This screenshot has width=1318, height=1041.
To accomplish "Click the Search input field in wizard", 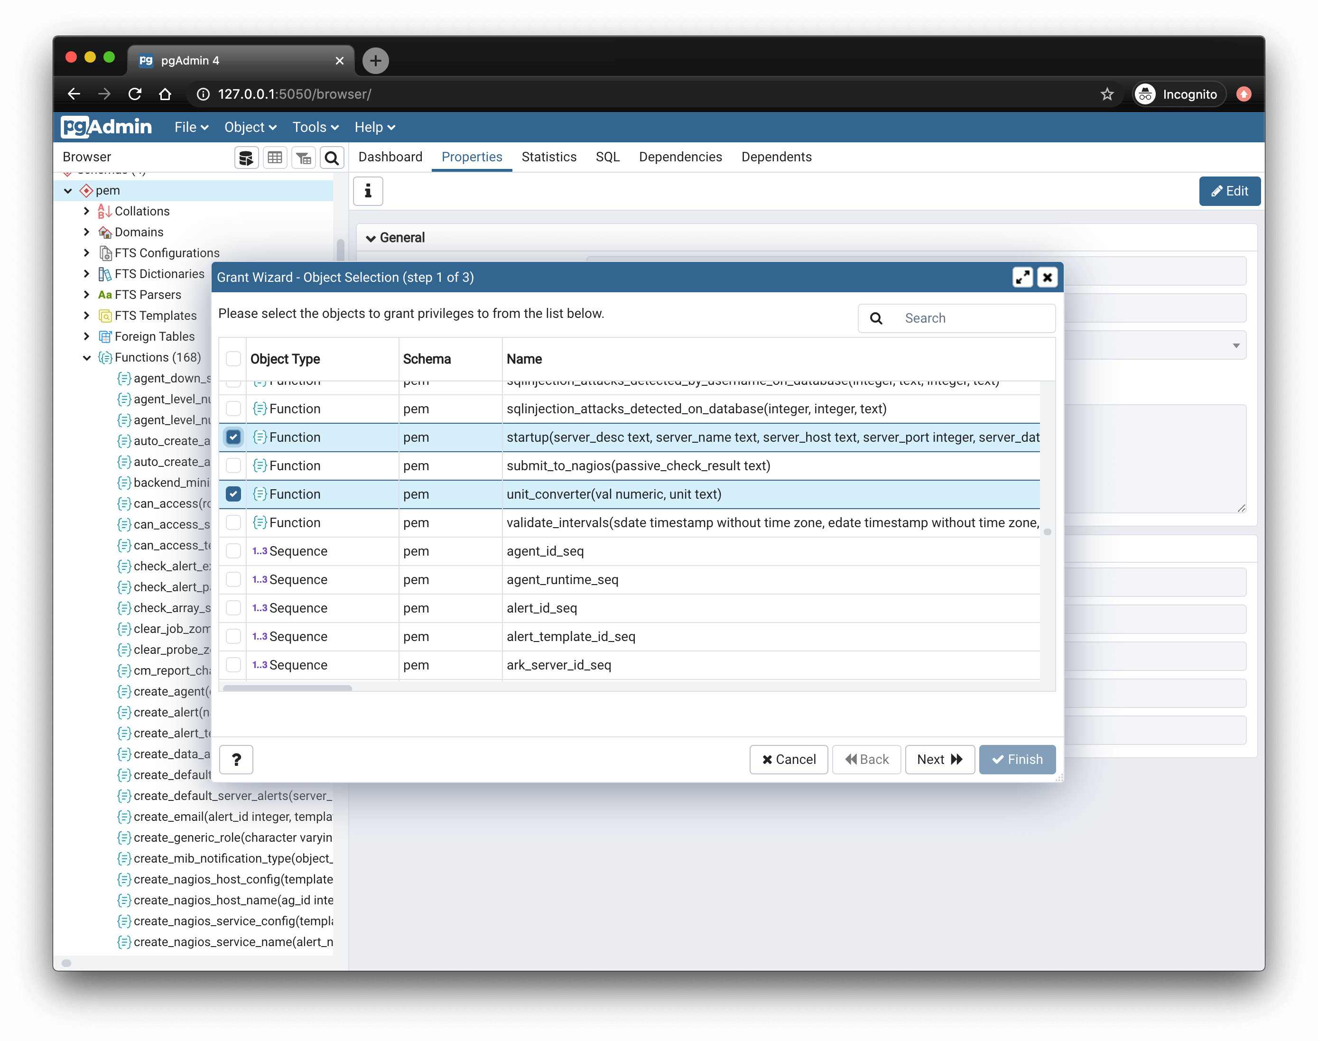I will point(975,318).
